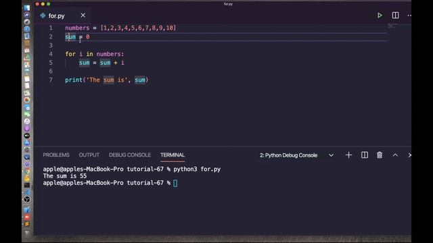Open the Music app from the dock

(x=27, y=122)
